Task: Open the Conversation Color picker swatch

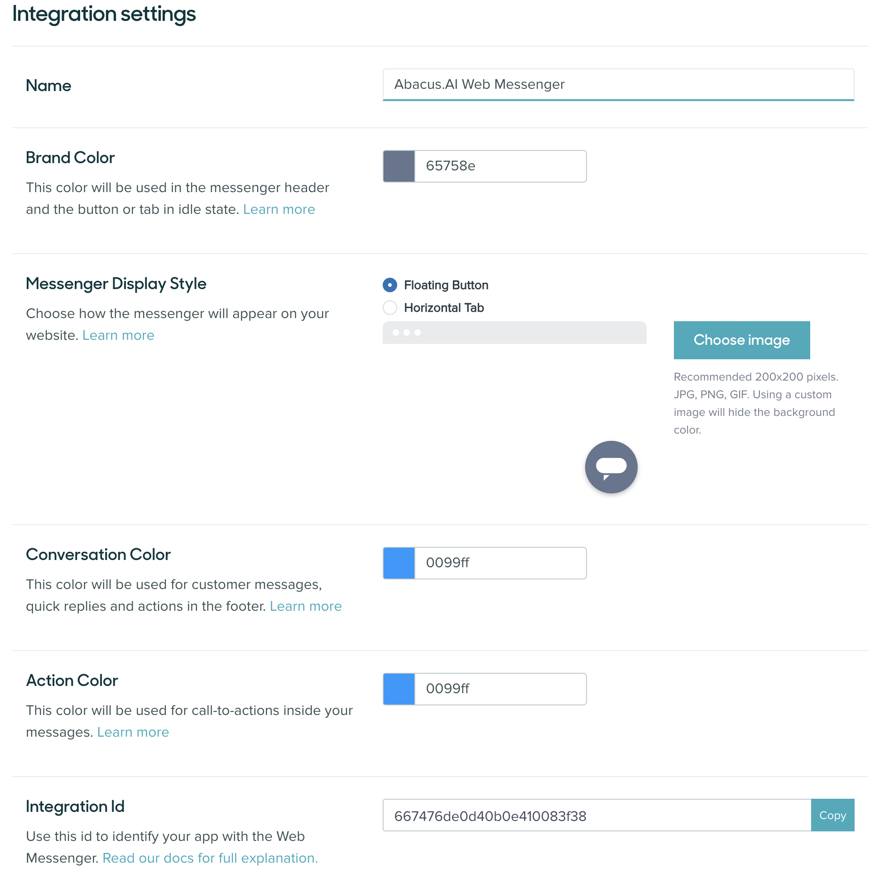Action: click(399, 563)
